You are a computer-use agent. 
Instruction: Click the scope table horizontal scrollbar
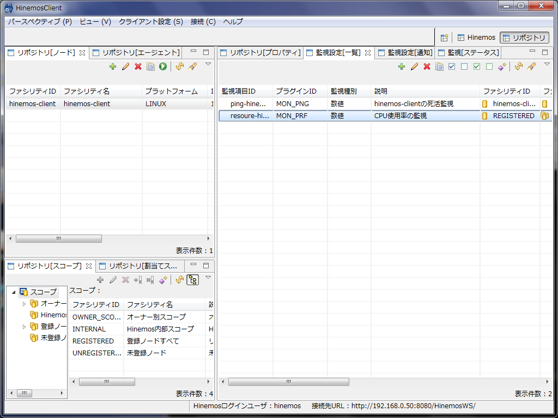click(107, 382)
